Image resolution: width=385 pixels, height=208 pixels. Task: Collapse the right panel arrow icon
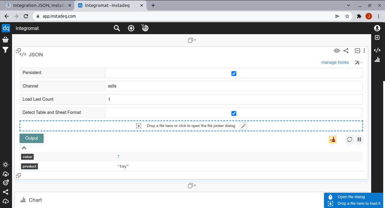click(x=377, y=37)
